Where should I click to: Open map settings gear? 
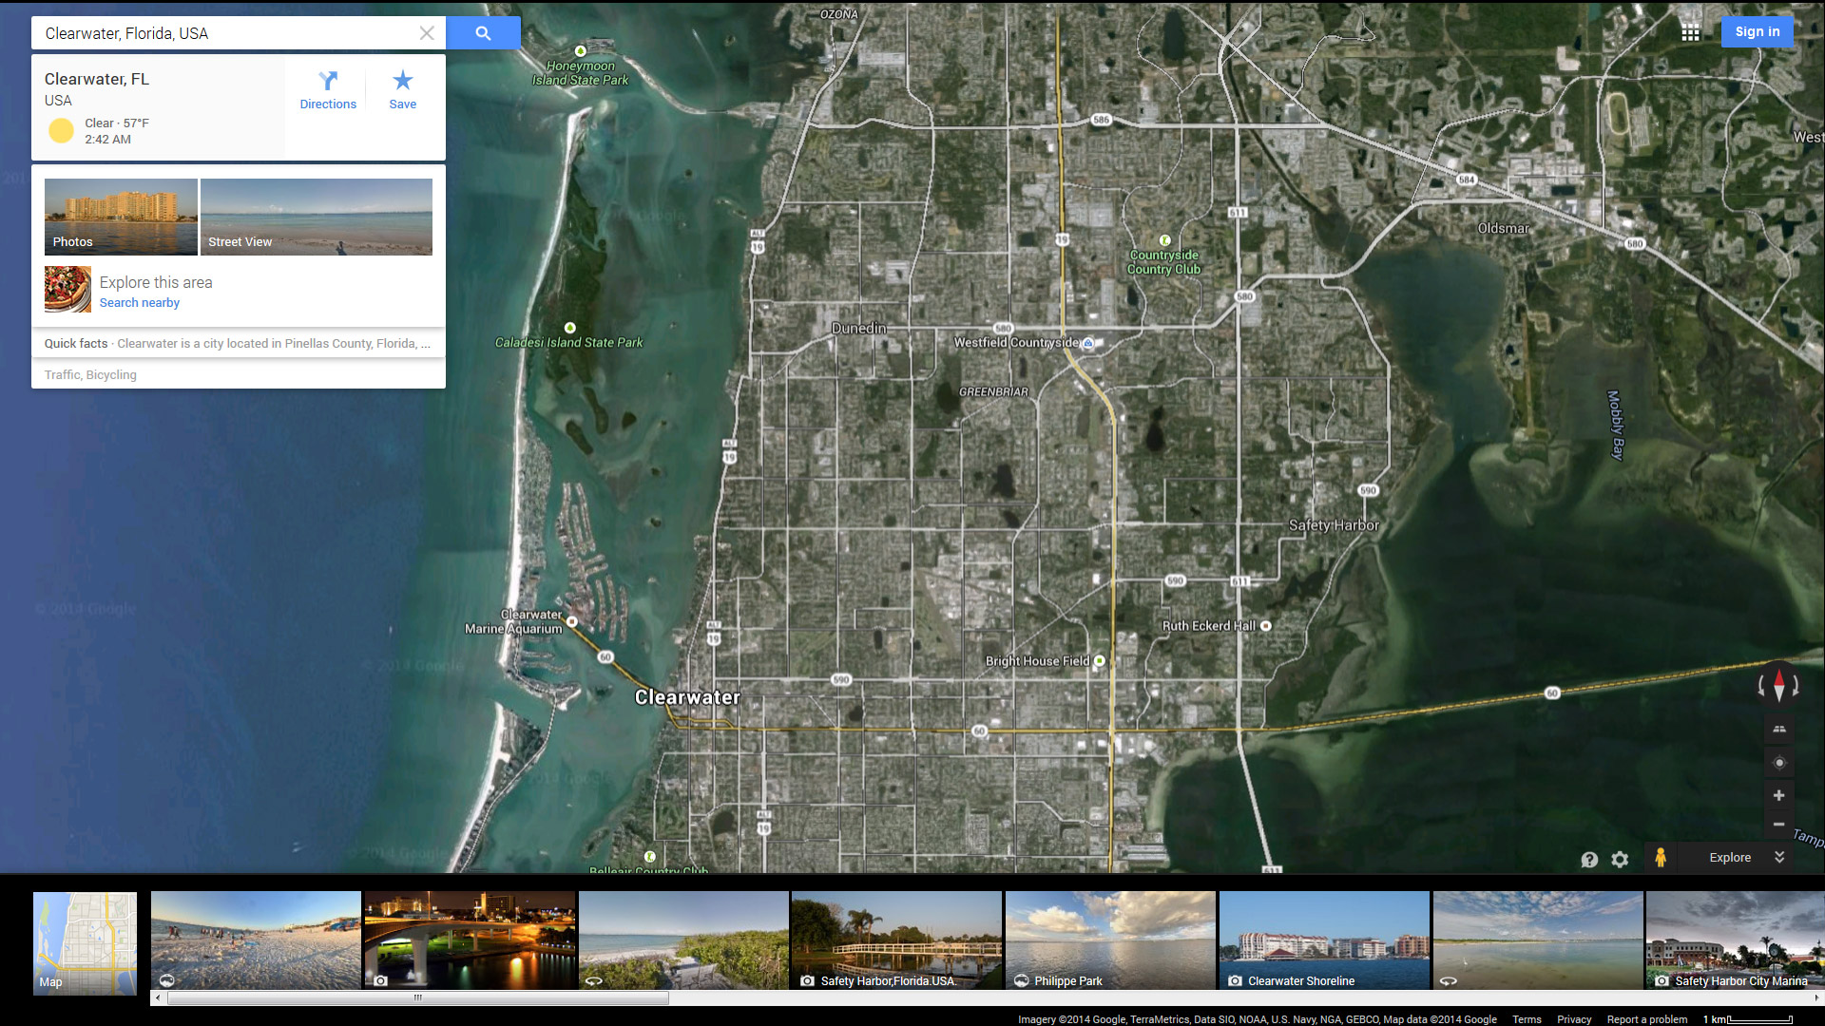[x=1620, y=859]
